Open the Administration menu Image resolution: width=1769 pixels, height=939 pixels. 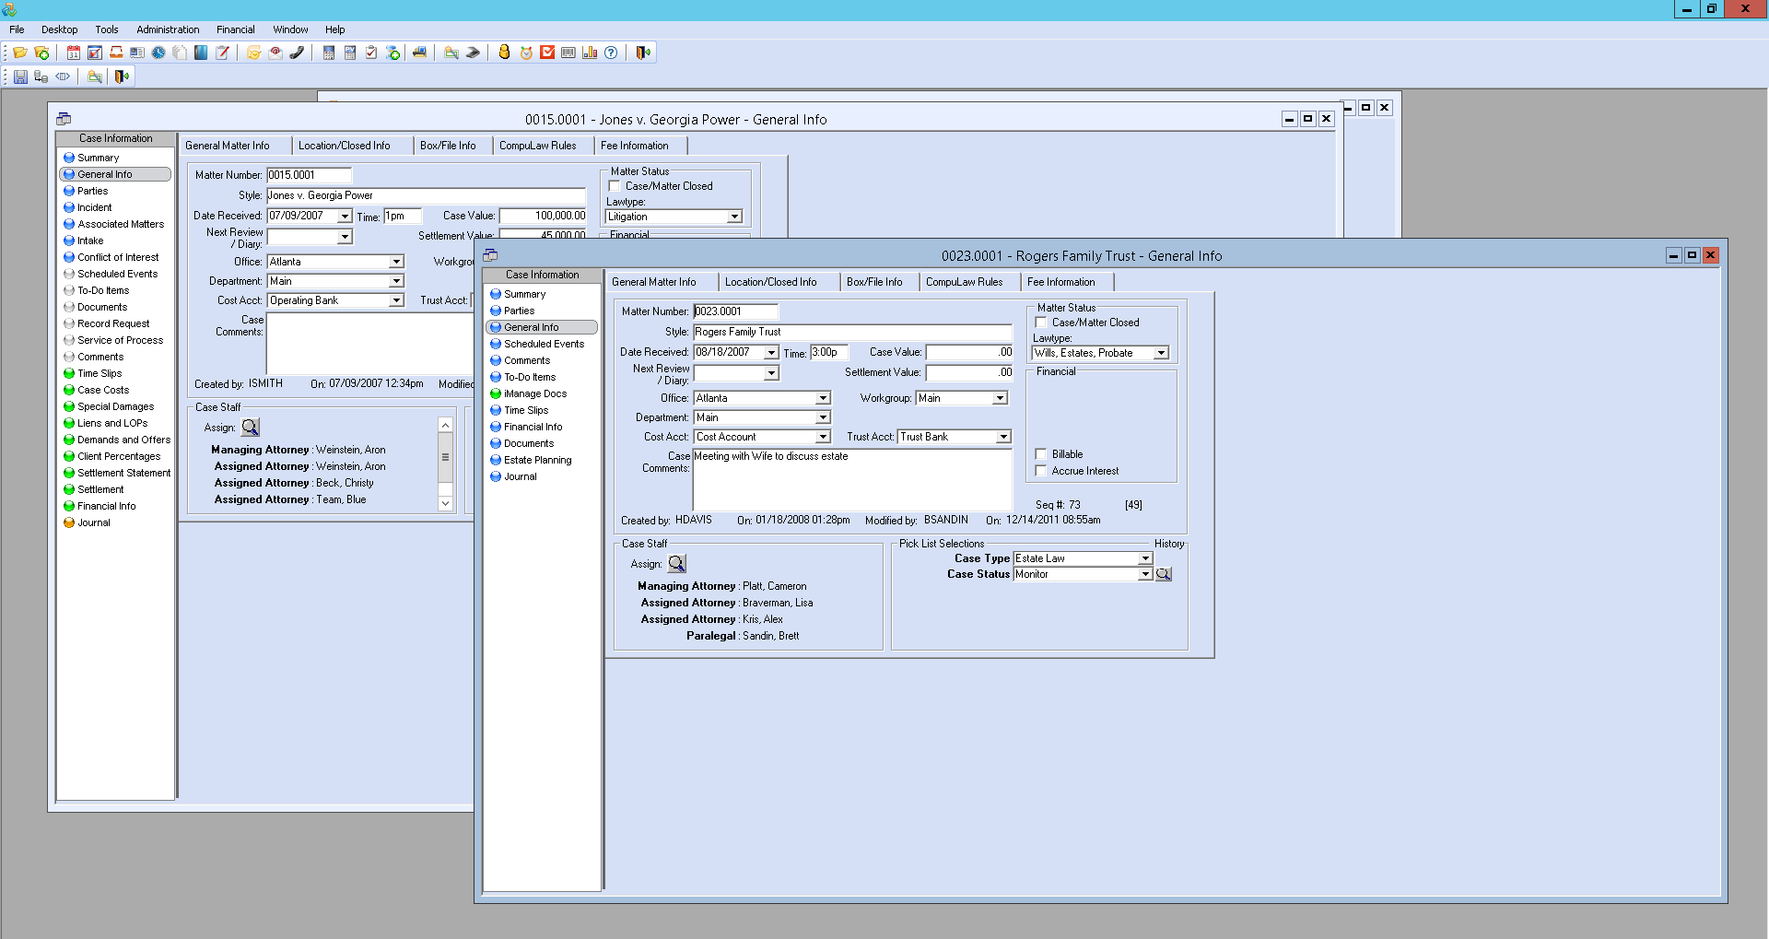point(167,29)
